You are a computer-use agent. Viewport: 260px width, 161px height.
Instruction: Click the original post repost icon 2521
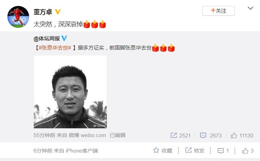pyautogui.click(x=174, y=135)
